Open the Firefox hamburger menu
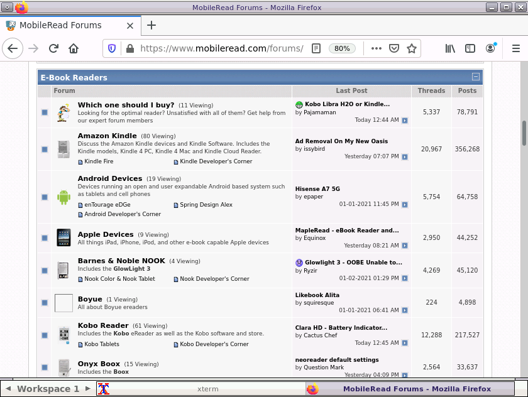528x397 pixels. click(516, 48)
